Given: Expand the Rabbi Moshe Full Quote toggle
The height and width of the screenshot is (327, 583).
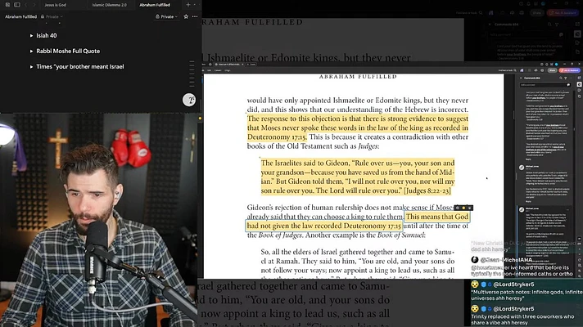Looking at the screenshot, I should point(32,52).
